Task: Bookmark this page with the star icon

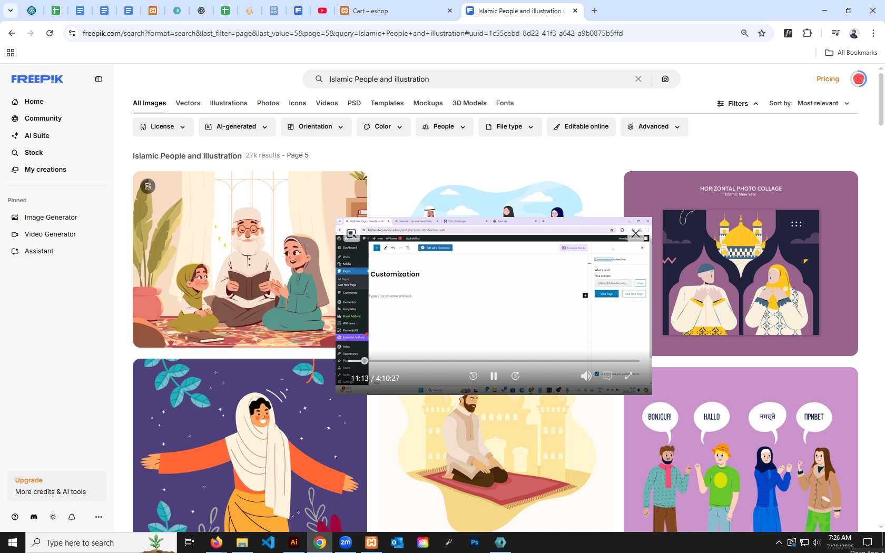Action: point(762,33)
